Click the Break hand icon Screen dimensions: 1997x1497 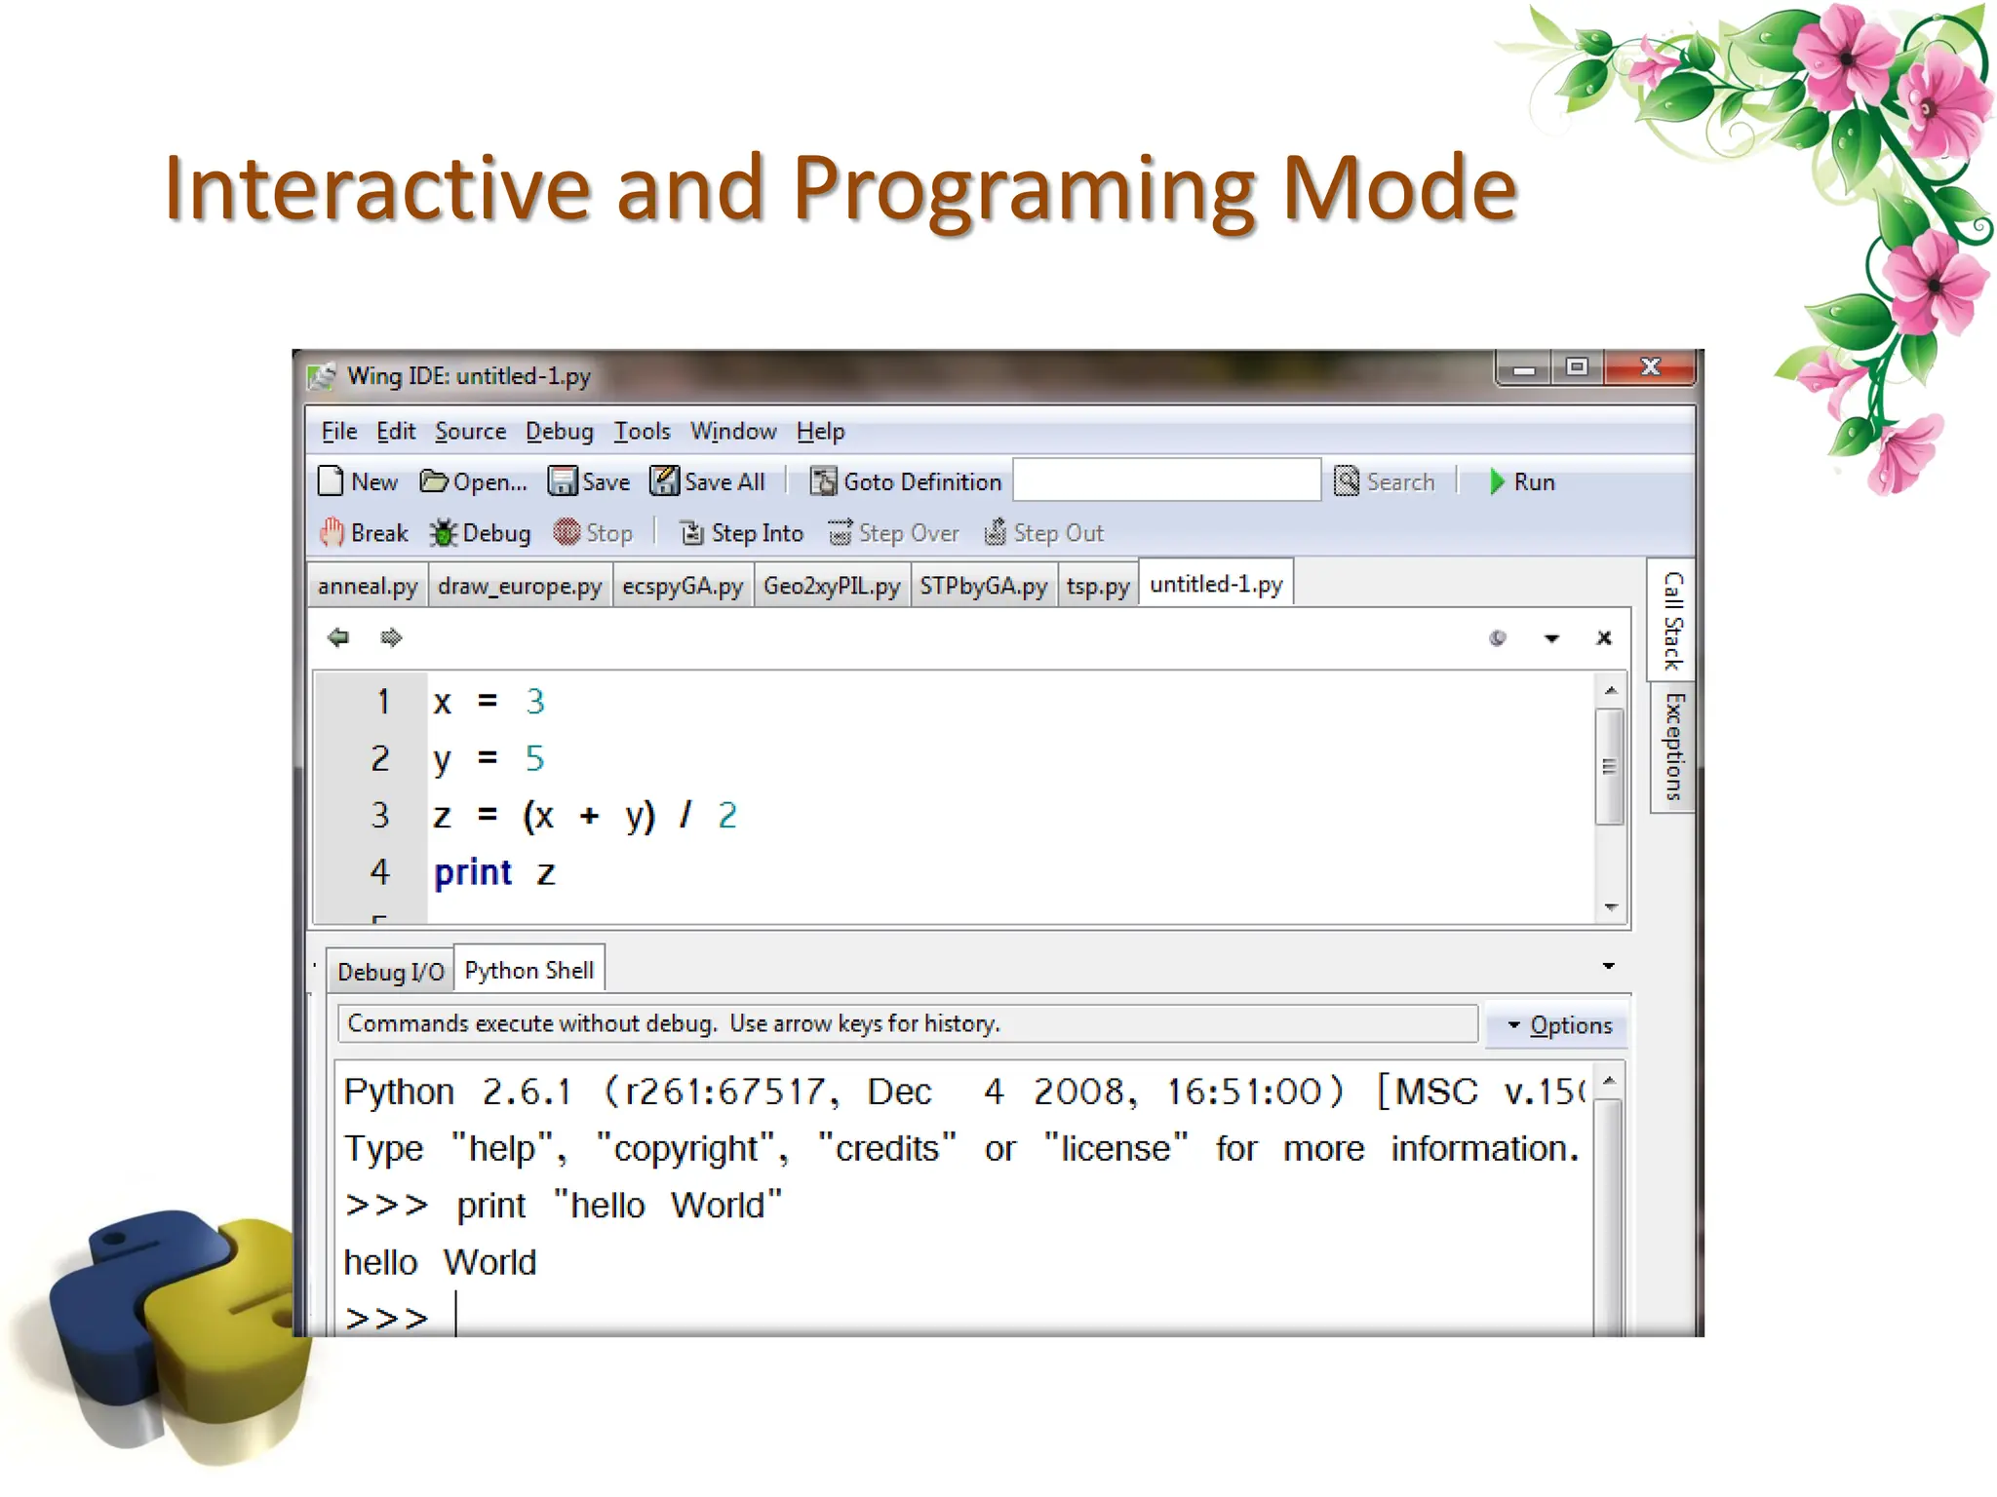click(332, 533)
